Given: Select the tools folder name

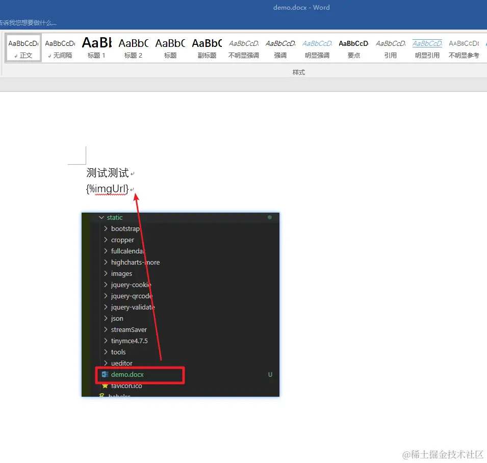Looking at the screenshot, I should click(118, 352).
